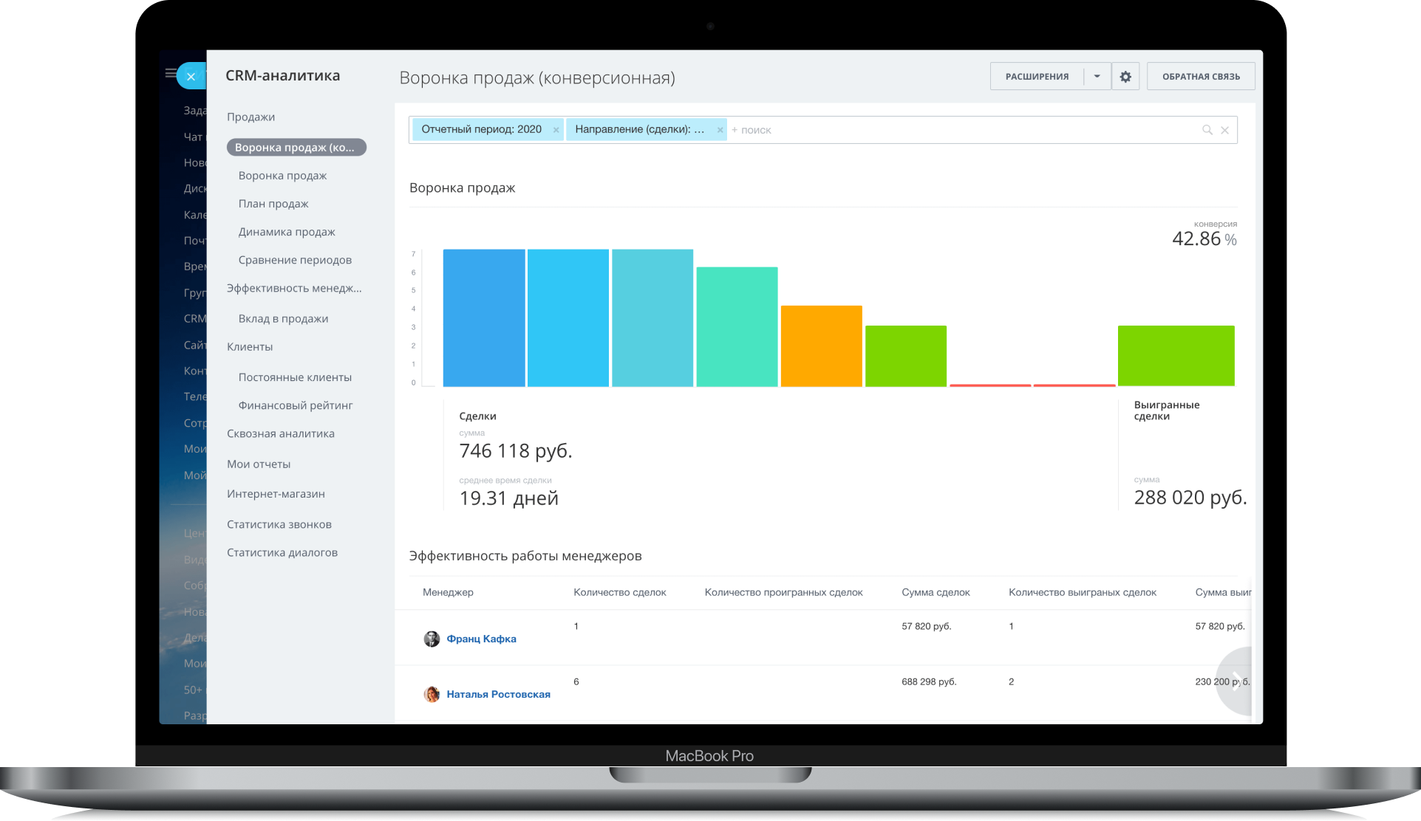Click the search magnifier icon
Screen dimensions: 1421x821
pyautogui.click(x=1207, y=130)
